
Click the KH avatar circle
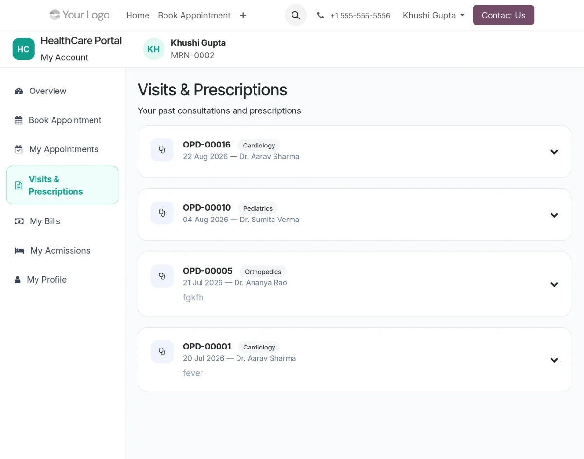(154, 49)
